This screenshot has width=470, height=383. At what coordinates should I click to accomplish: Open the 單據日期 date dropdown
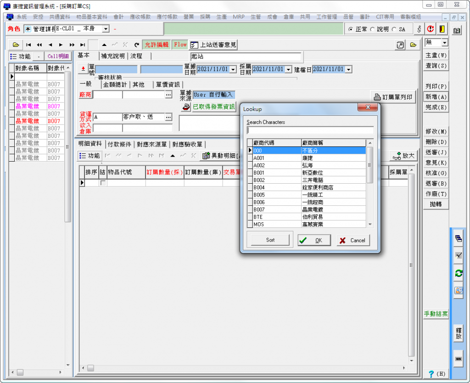pyautogui.click(x=233, y=69)
